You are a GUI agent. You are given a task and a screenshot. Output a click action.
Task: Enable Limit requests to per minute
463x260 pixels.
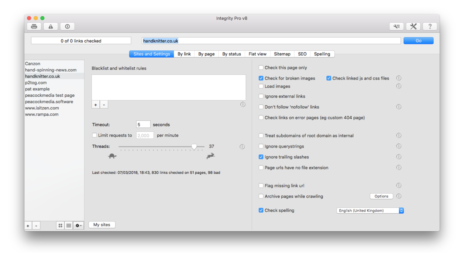(95, 135)
